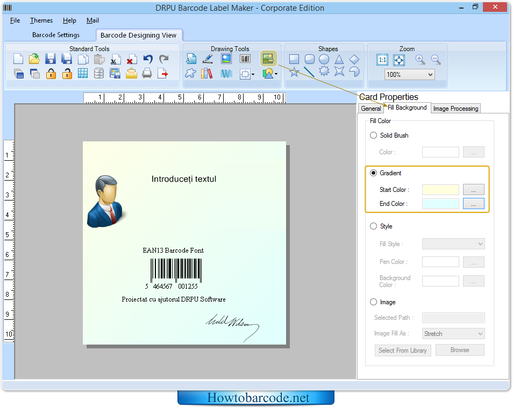The width and height of the screenshot is (513, 408).
Task: Expand the shapes picture tool dropdown arrow
Action: coord(276,74)
